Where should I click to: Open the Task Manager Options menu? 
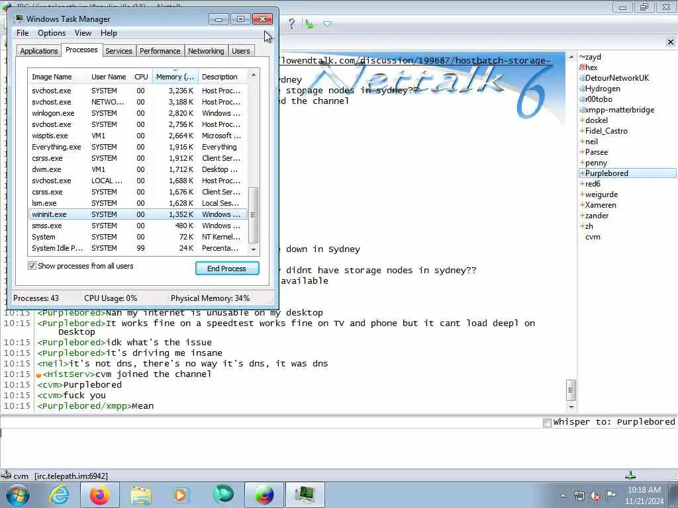tap(52, 33)
